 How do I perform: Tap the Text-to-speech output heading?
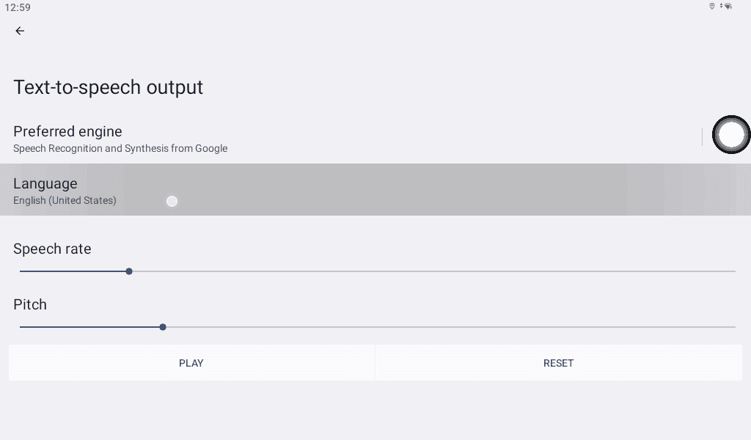coord(108,87)
